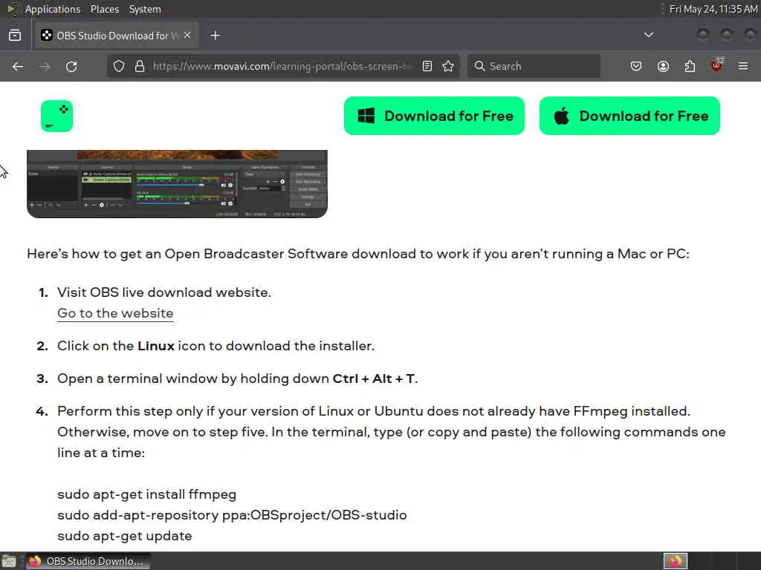Click the bold Ctrl + Alt + T text

(374, 378)
